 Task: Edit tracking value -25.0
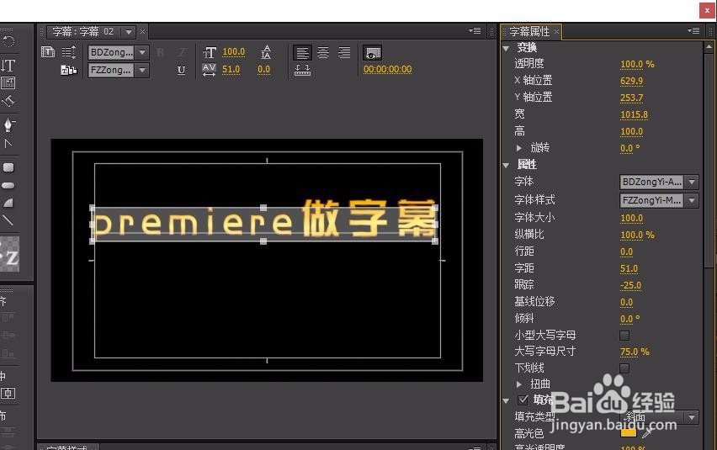click(x=630, y=285)
